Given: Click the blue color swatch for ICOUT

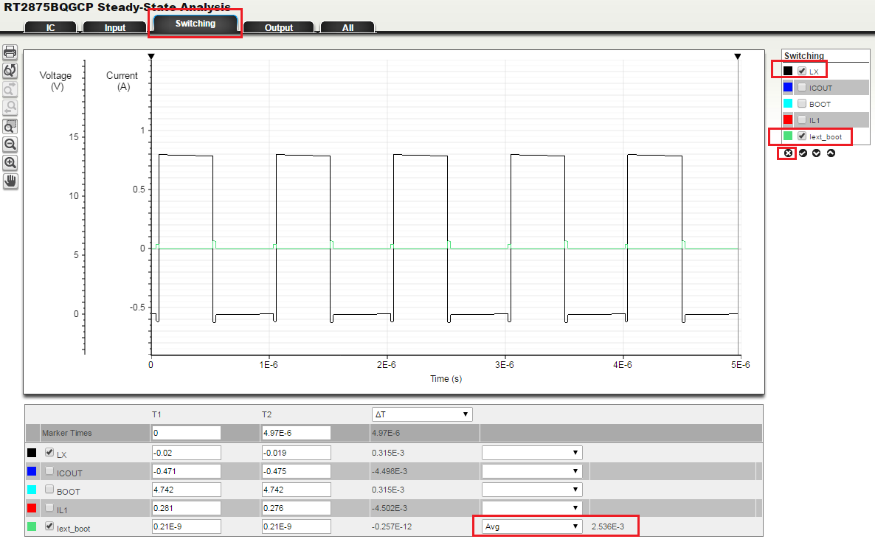Looking at the screenshot, I should tap(789, 87).
